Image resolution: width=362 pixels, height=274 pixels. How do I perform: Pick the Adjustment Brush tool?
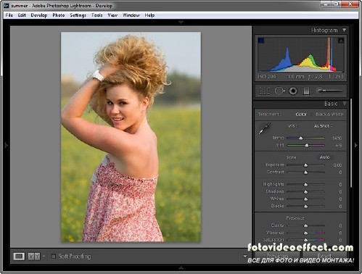[329, 91]
